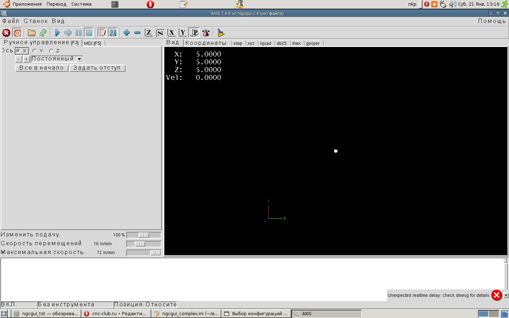Screen dimensions: 509x318
Task: Open the Вид menu in the menu bar
Action: pos(58,21)
